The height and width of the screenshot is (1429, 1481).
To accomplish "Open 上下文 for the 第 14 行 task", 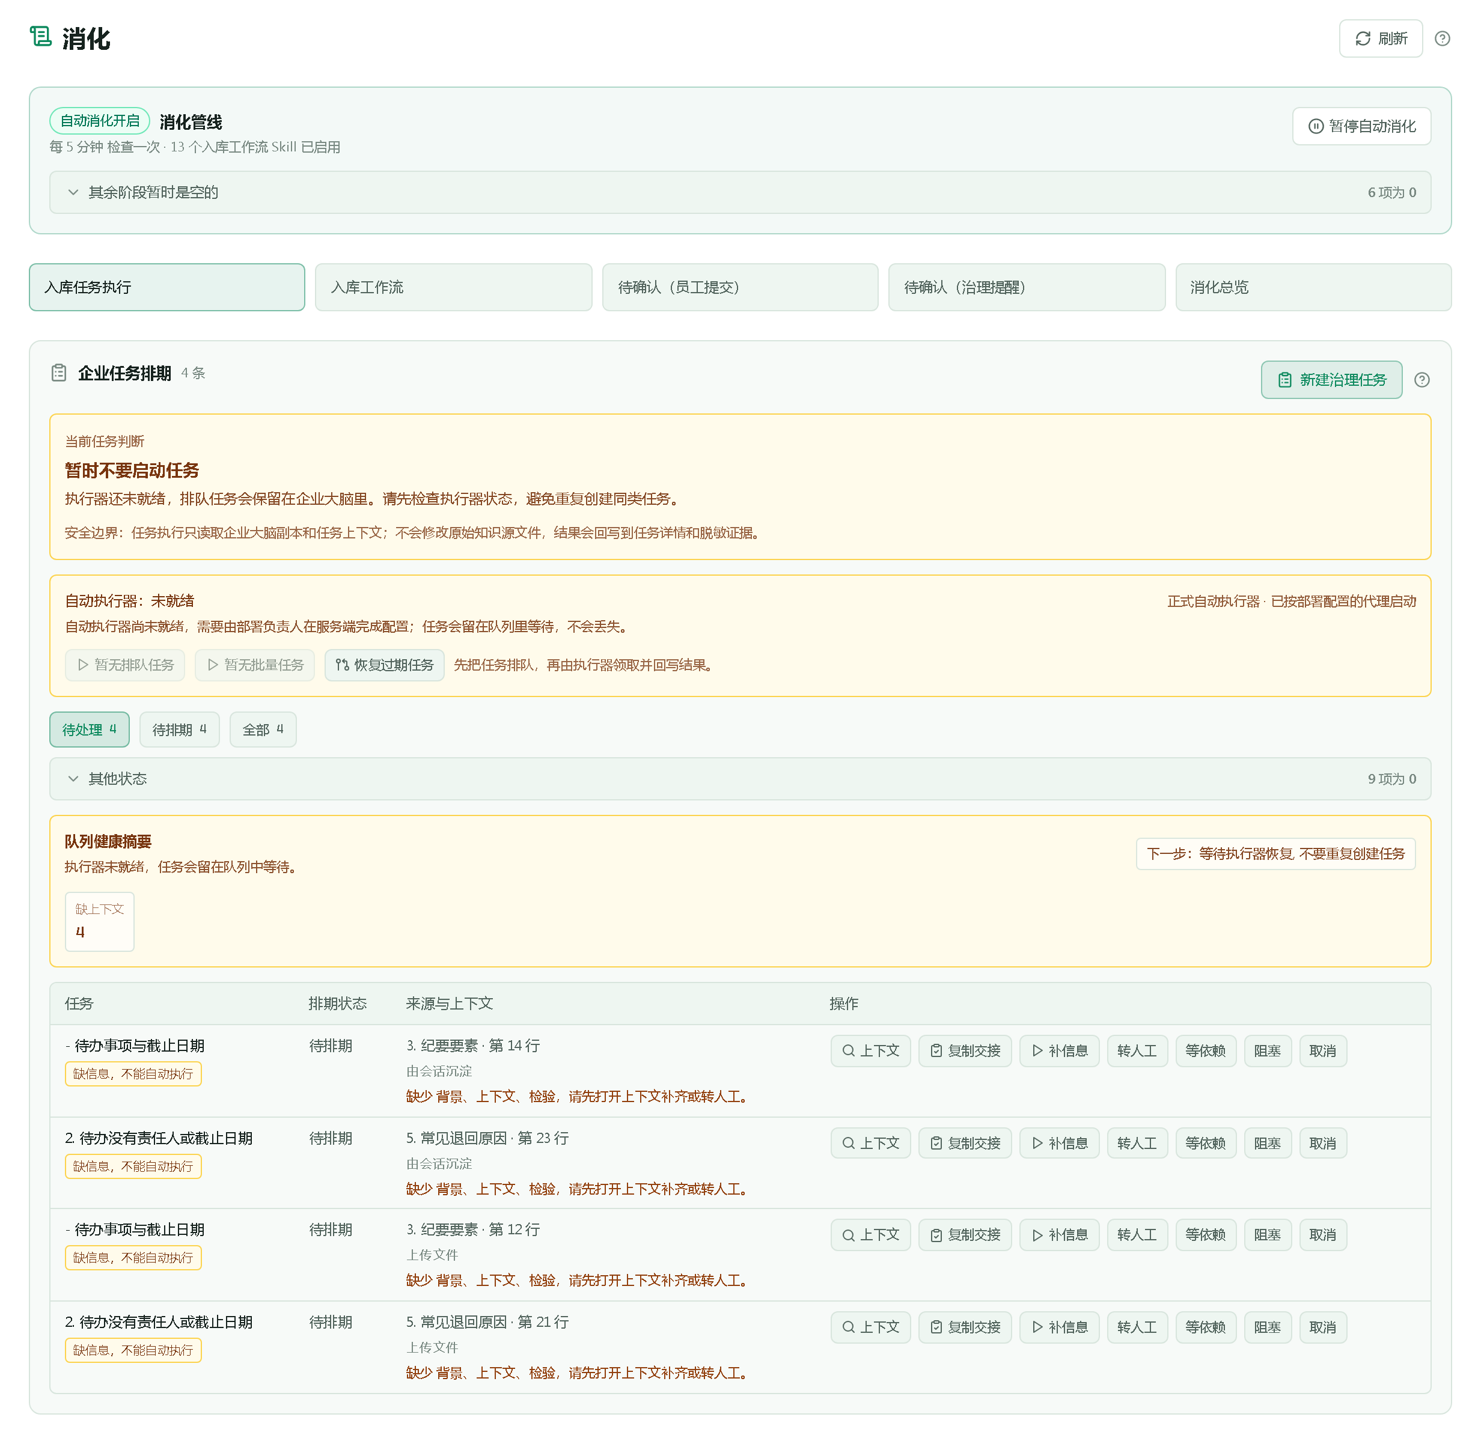I will tap(870, 1052).
